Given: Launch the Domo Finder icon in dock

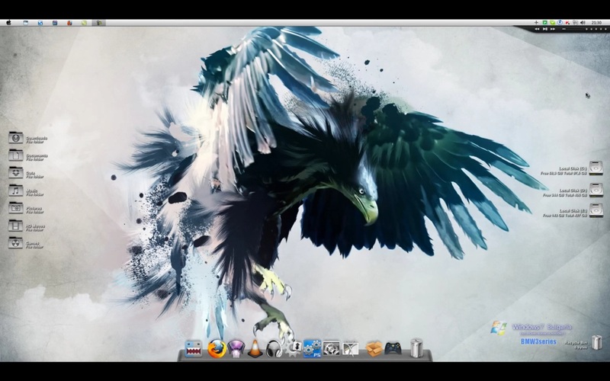Looking at the screenshot, I should pyautogui.click(x=194, y=348).
